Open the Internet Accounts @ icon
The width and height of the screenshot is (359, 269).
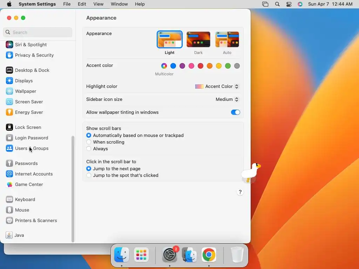pos(9,174)
